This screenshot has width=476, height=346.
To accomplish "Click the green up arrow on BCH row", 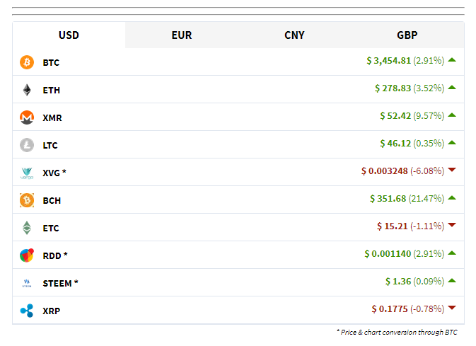I will coord(452,198).
